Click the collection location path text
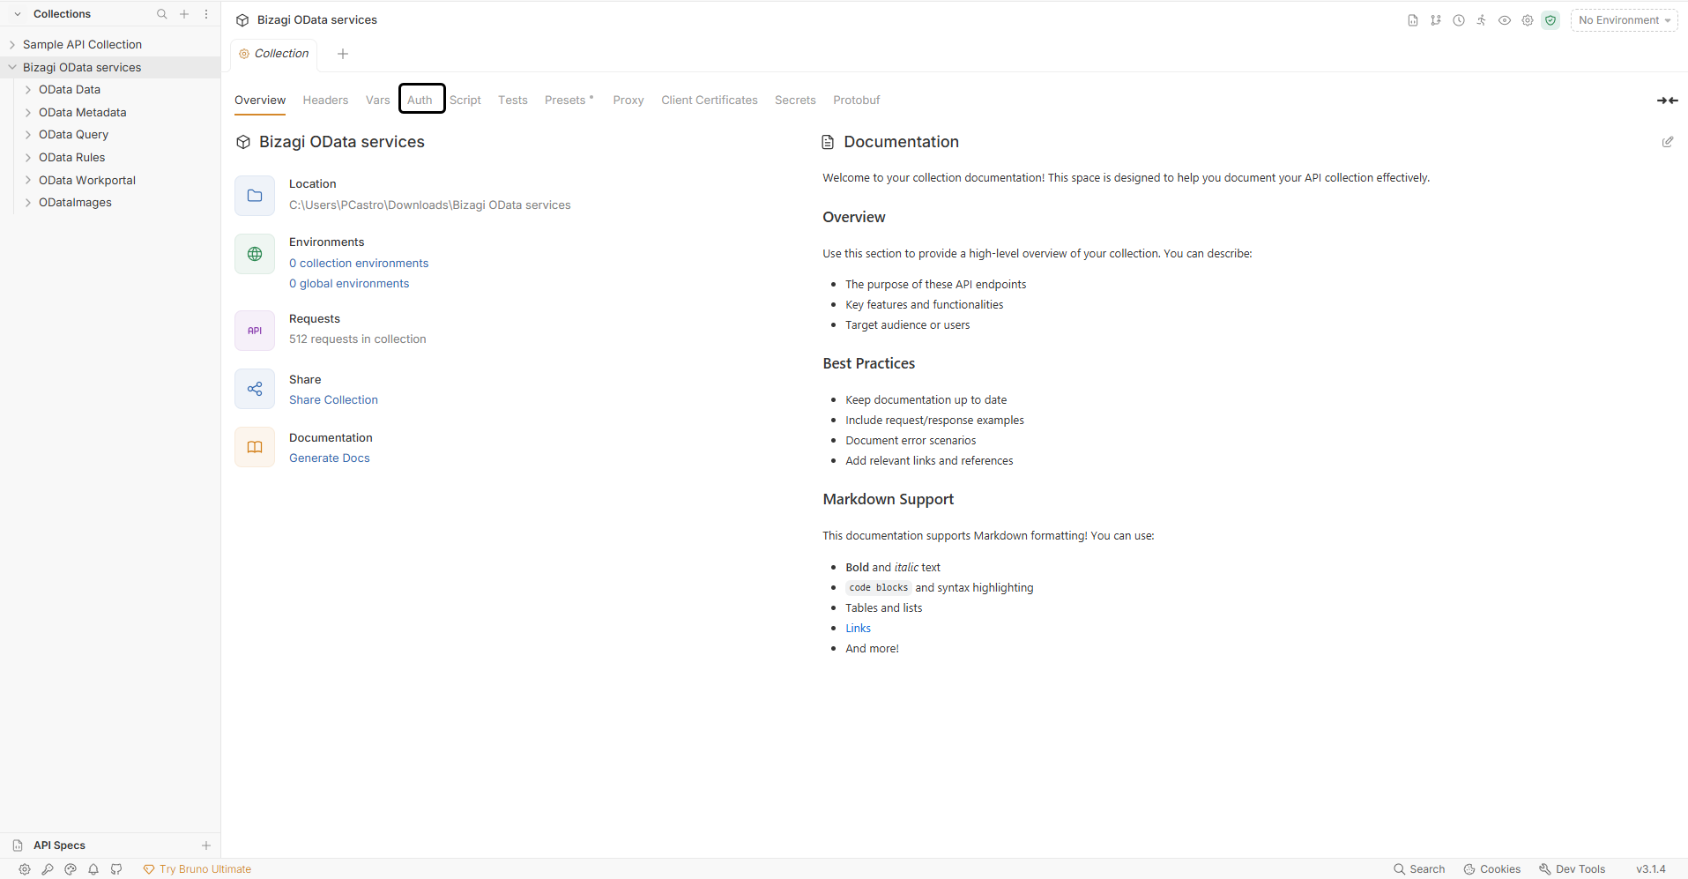This screenshot has height=879, width=1688. point(430,205)
